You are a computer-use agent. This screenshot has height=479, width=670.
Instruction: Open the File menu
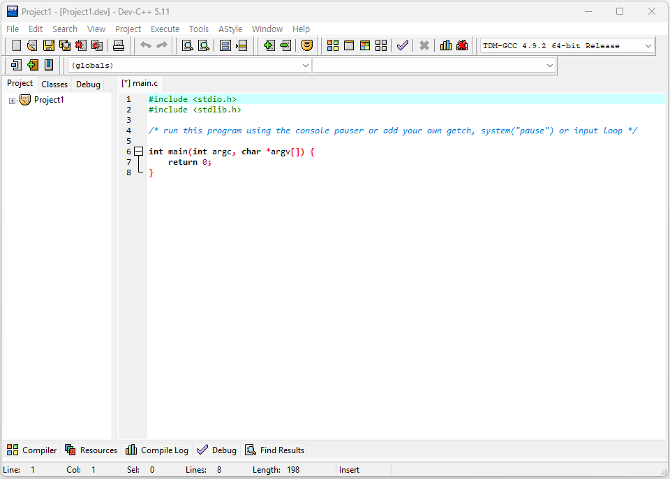coord(13,29)
